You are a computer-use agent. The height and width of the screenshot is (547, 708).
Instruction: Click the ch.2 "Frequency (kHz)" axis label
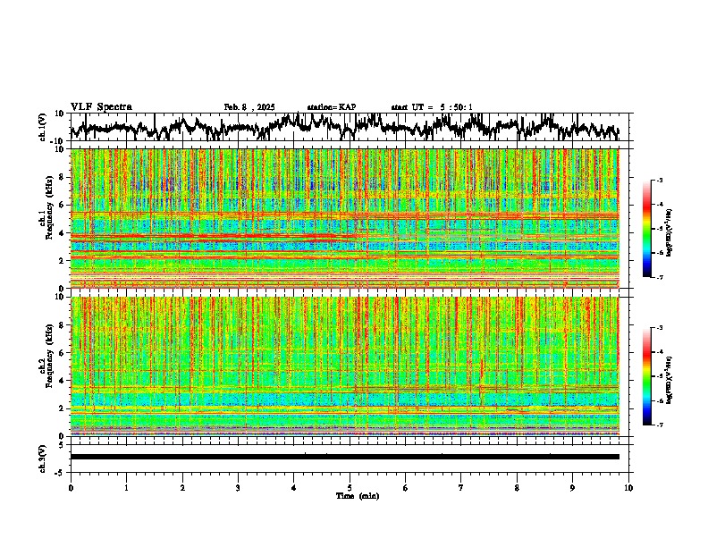(x=48, y=356)
